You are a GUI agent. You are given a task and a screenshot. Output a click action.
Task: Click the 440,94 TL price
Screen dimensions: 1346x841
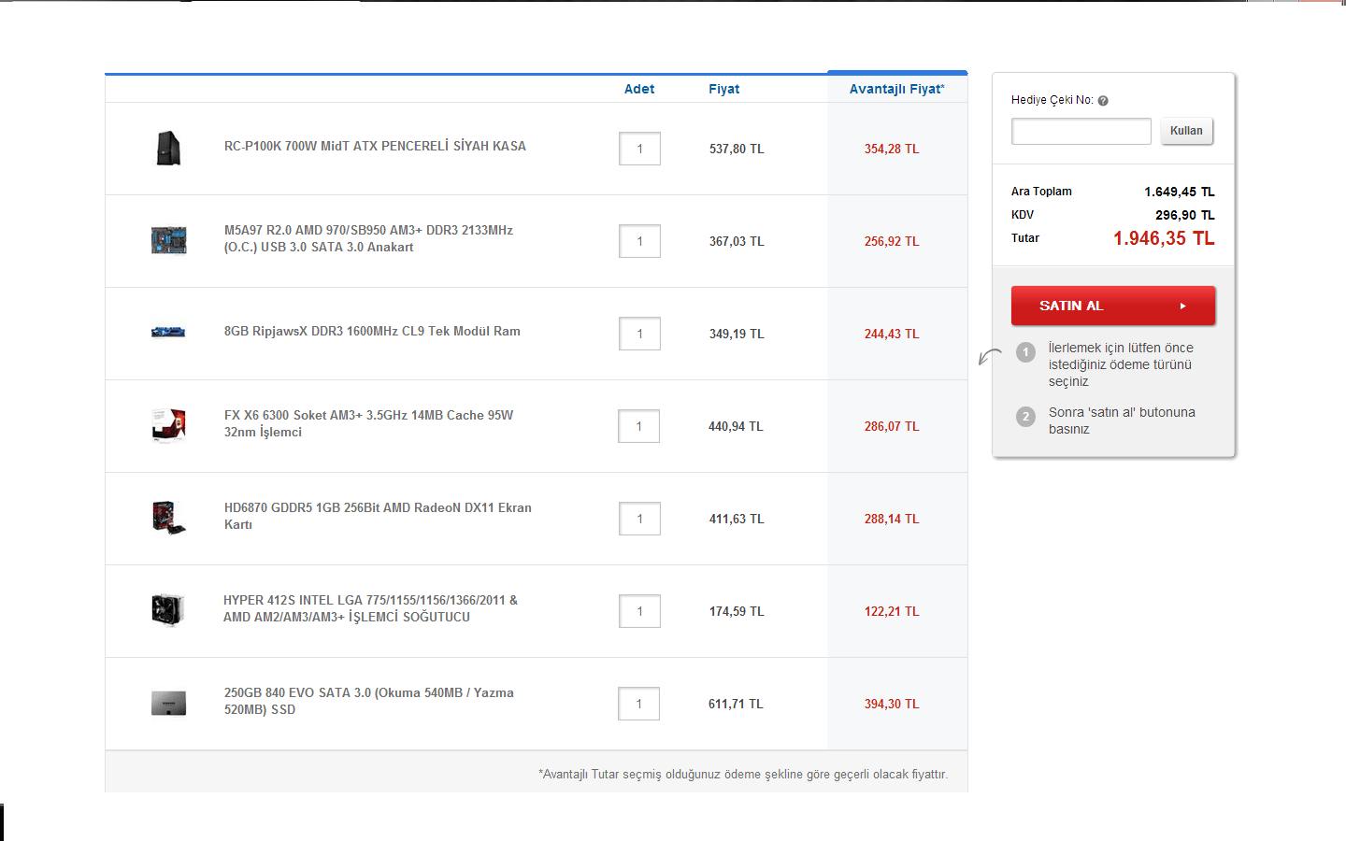pyautogui.click(x=736, y=426)
